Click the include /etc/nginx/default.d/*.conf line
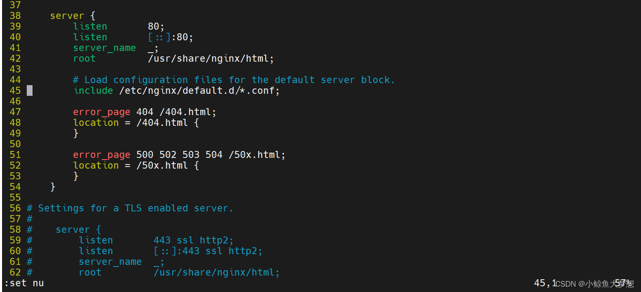 point(176,90)
